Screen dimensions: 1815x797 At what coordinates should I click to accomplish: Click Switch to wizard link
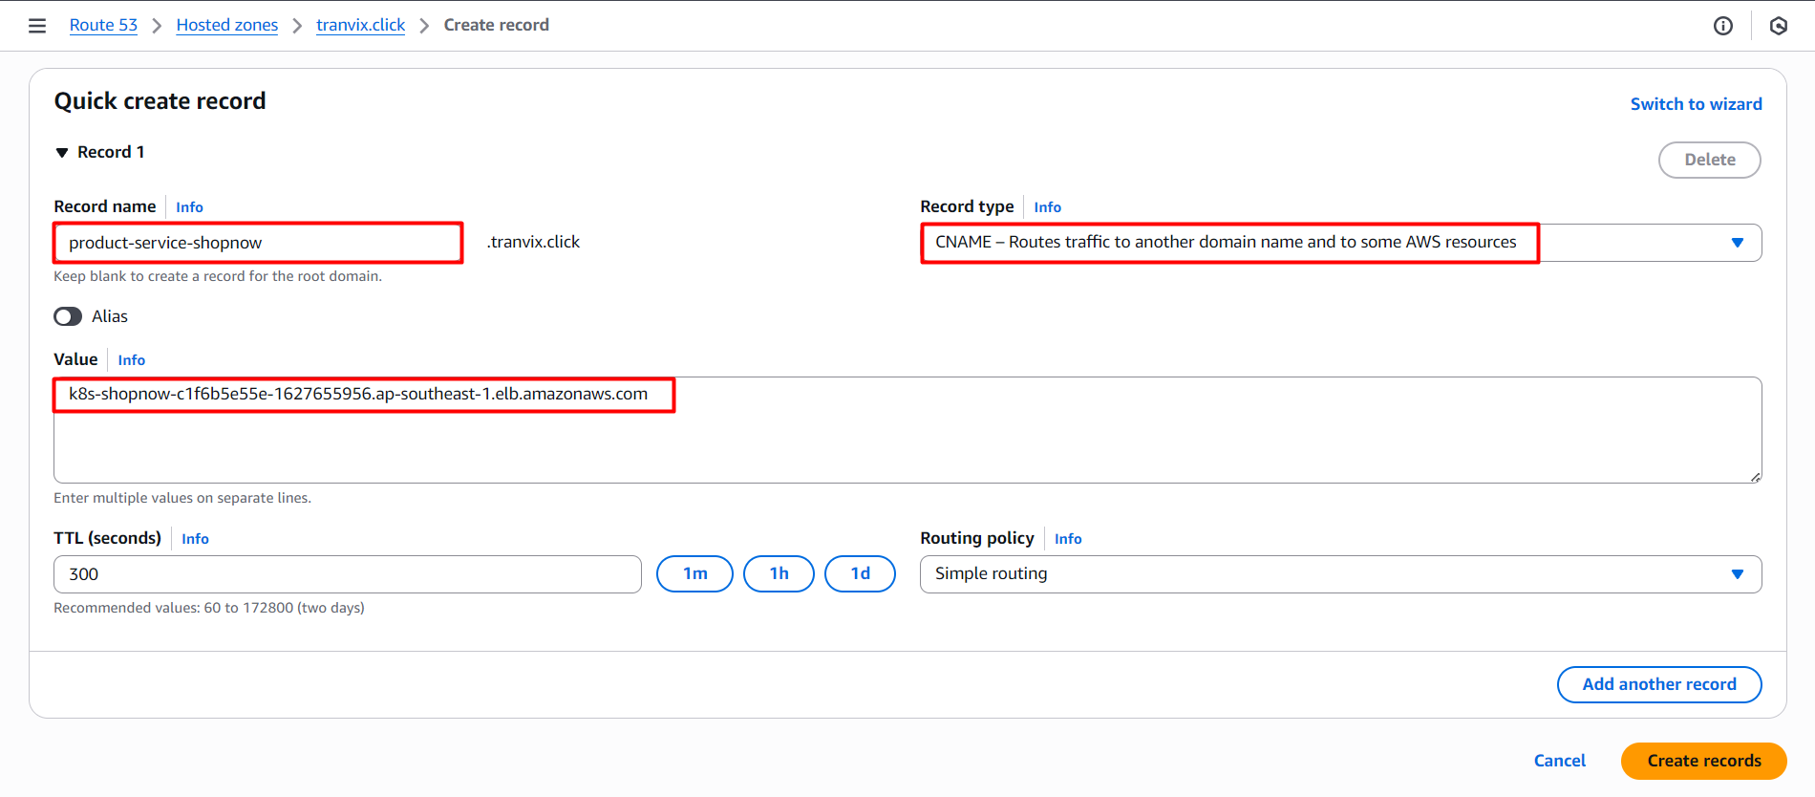(1696, 104)
